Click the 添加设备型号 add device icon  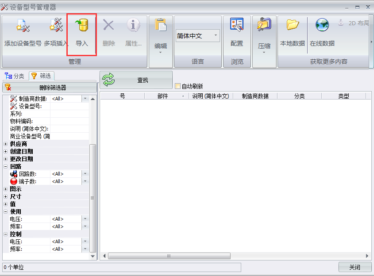23,25
